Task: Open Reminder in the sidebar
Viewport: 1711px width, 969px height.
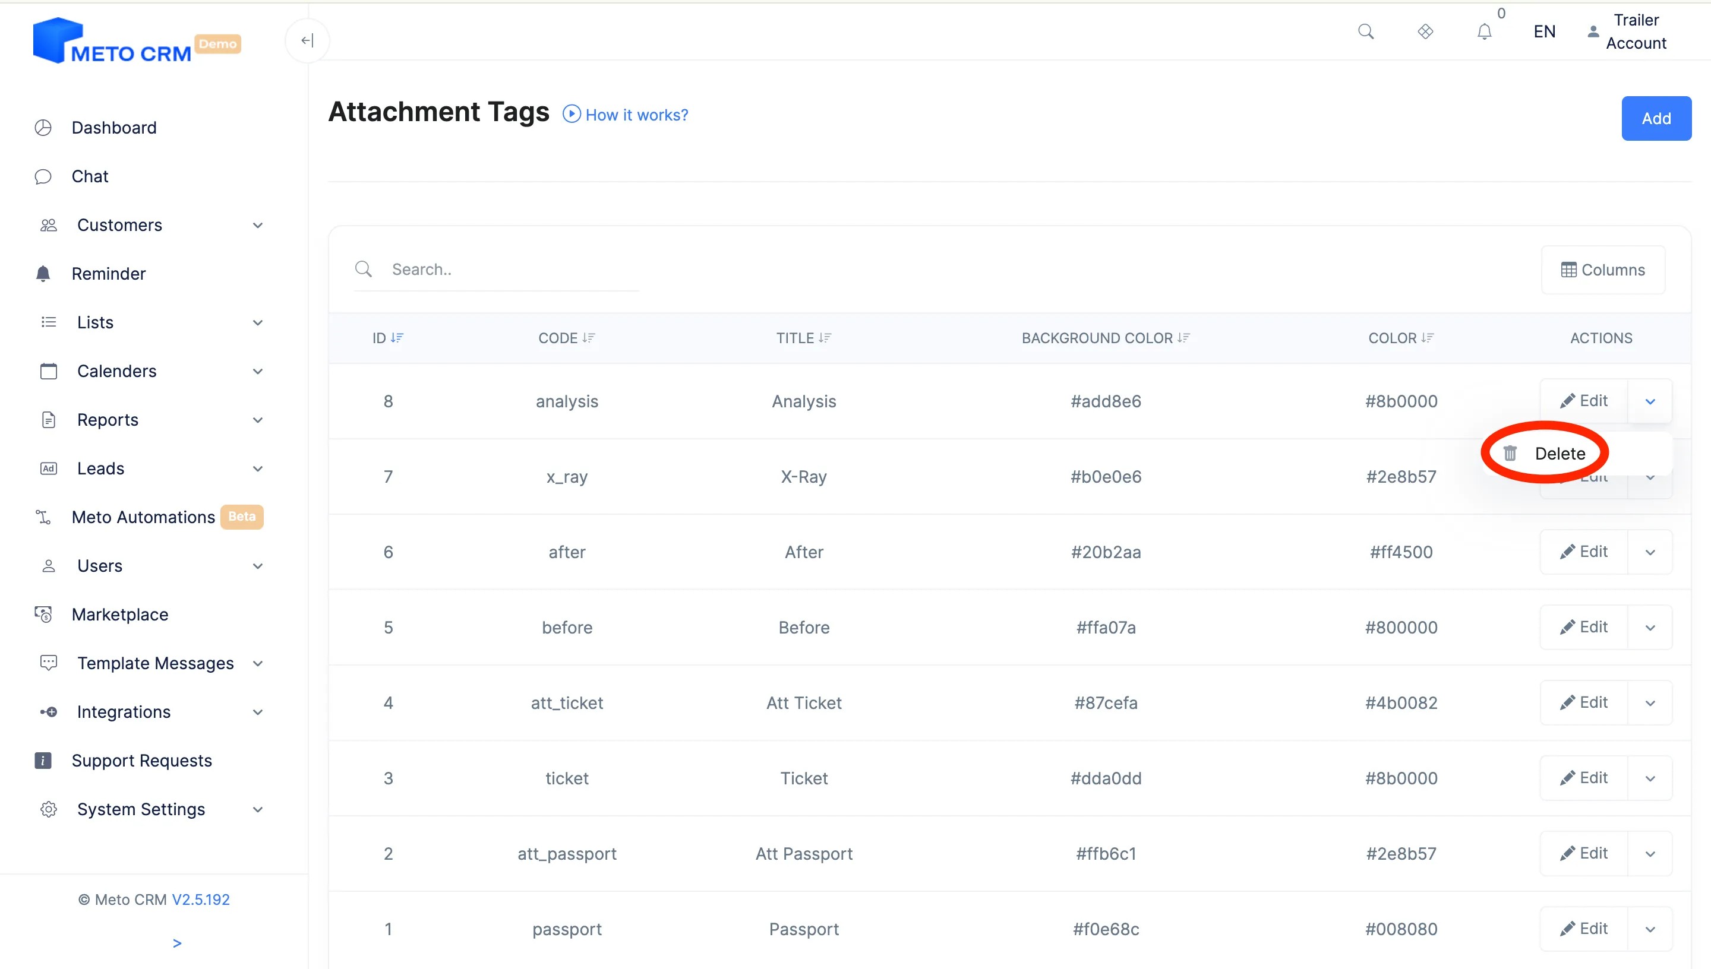Action: pos(109,273)
